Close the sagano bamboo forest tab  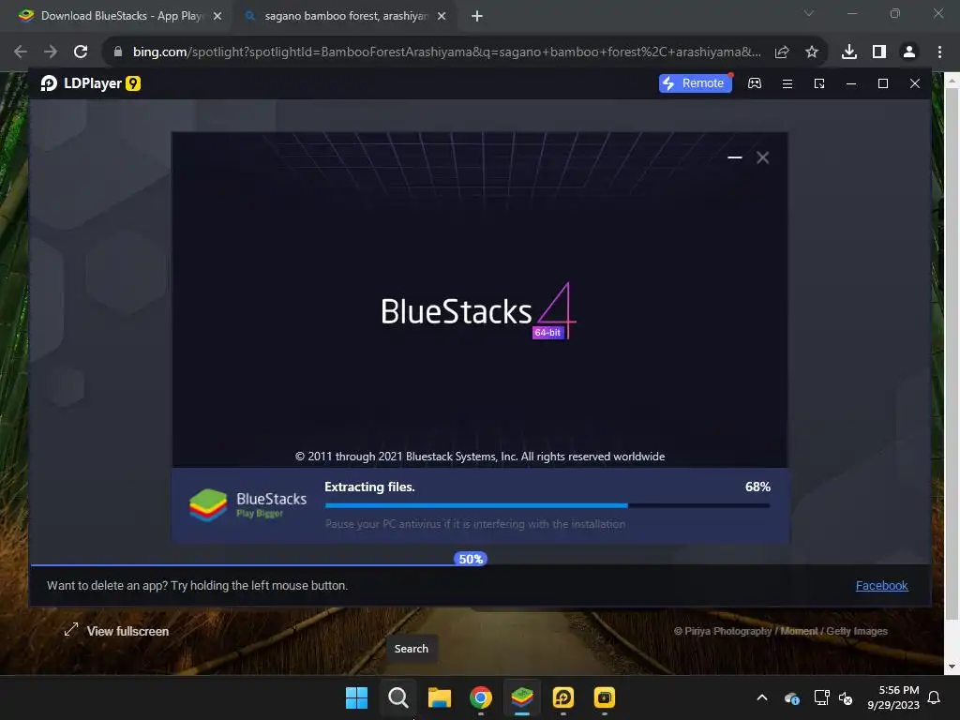tap(442, 17)
